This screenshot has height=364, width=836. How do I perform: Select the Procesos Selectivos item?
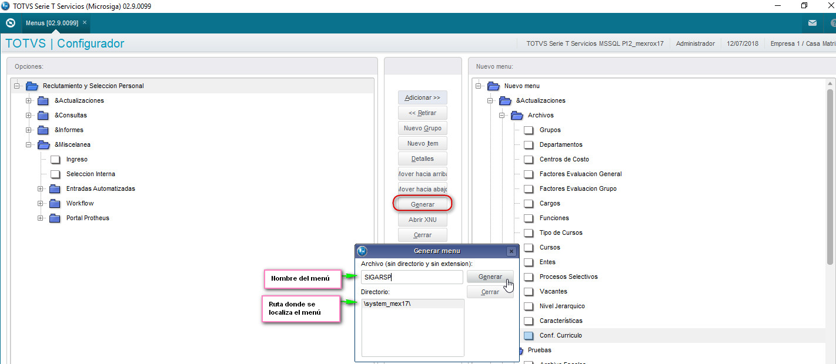coord(569,277)
